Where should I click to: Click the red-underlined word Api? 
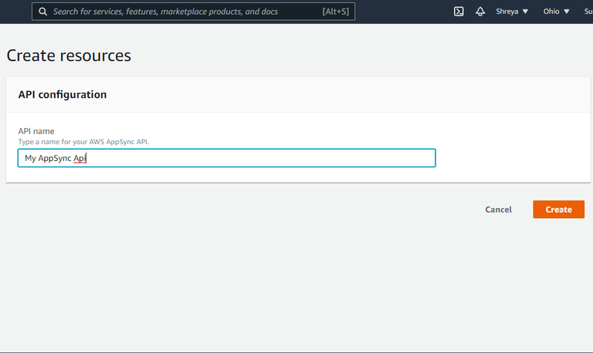(x=79, y=158)
